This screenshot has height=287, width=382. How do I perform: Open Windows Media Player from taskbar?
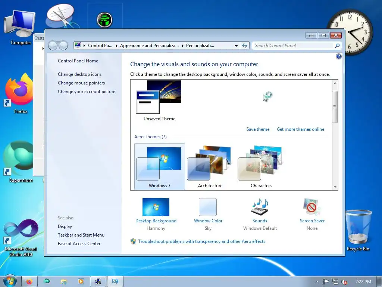(81, 282)
